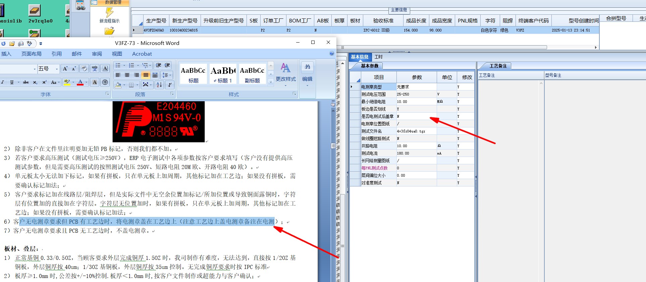
Task: Click the Distributed alignment icon
Action: click(155, 75)
